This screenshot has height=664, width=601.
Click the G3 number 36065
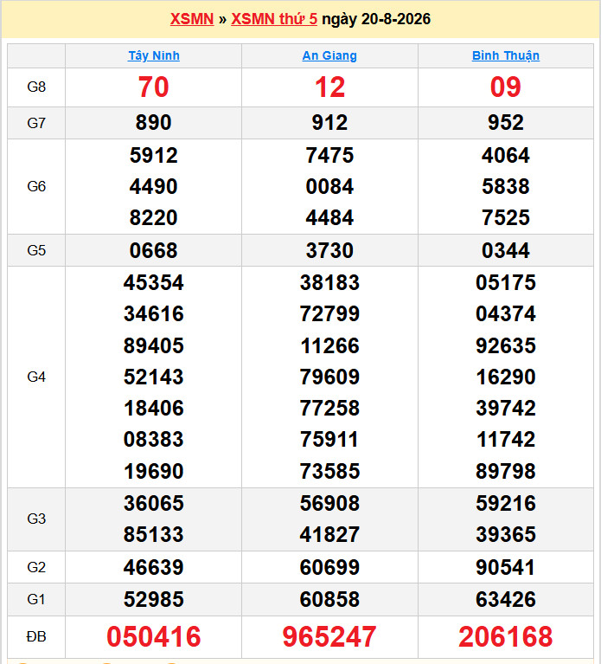click(154, 503)
